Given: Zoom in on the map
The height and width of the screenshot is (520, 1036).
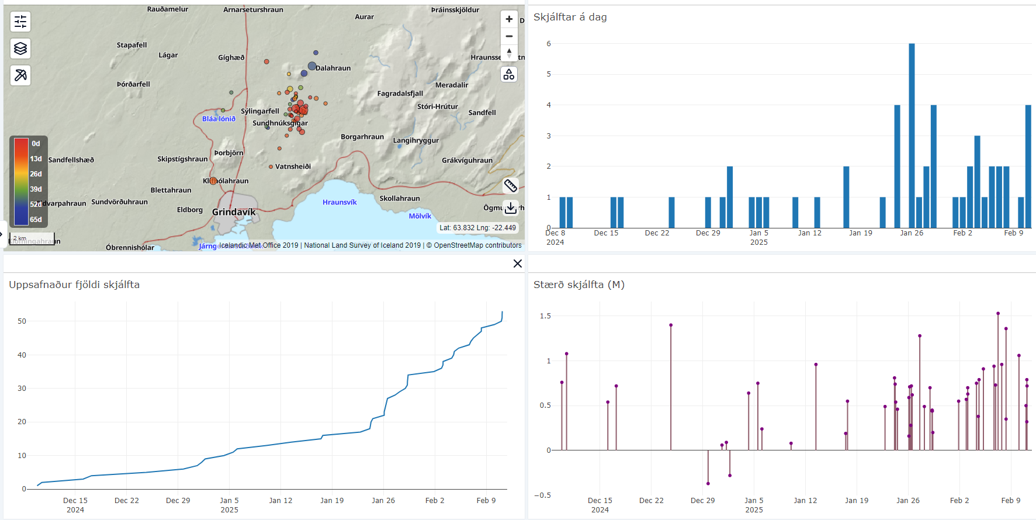Looking at the screenshot, I should (x=509, y=19).
